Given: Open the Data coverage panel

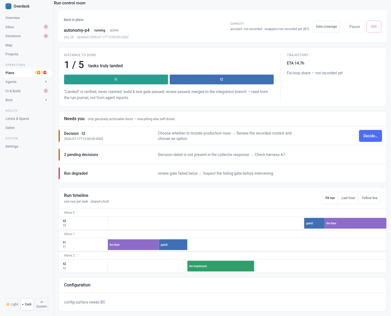Looking at the screenshot, I should coord(326,27).
